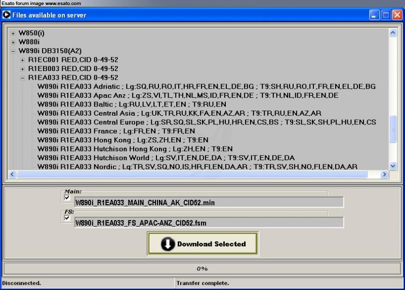The width and height of the screenshot is (405, 290).
Task: Collapse the W890i DB3150(A2) node
Action: (13, 51)
